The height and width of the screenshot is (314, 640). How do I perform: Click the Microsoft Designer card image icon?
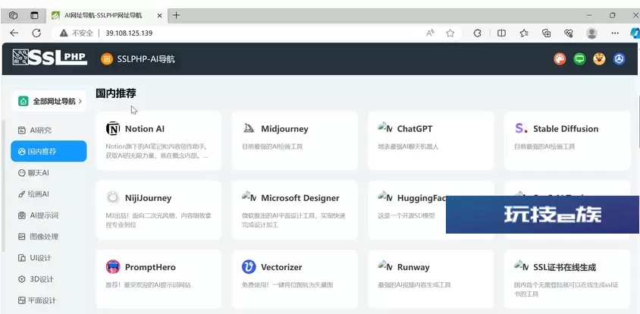(x=249, y=197)
